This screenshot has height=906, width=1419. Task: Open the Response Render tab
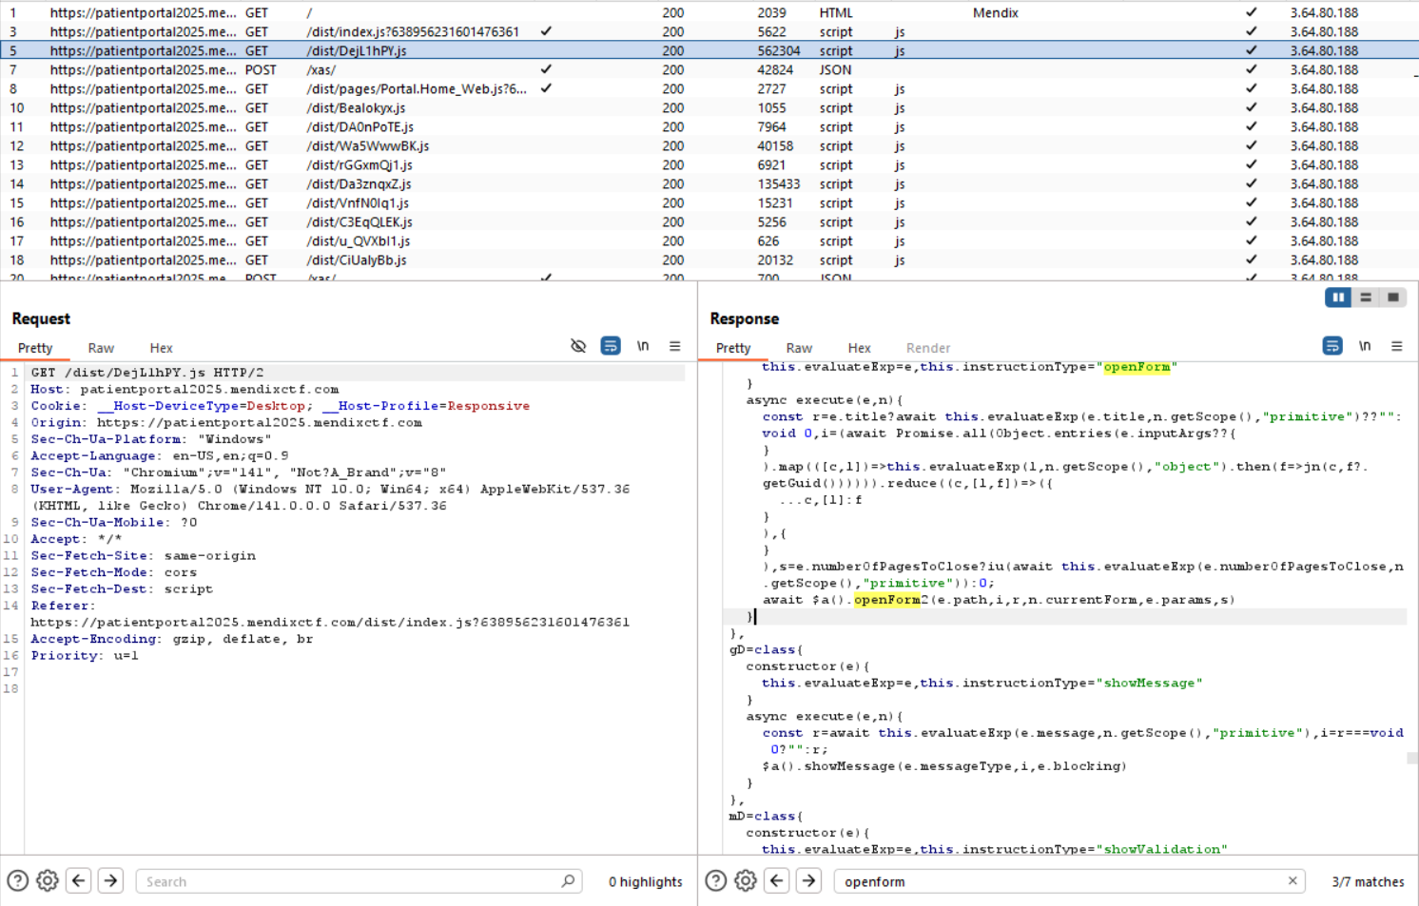coord(928,348)
